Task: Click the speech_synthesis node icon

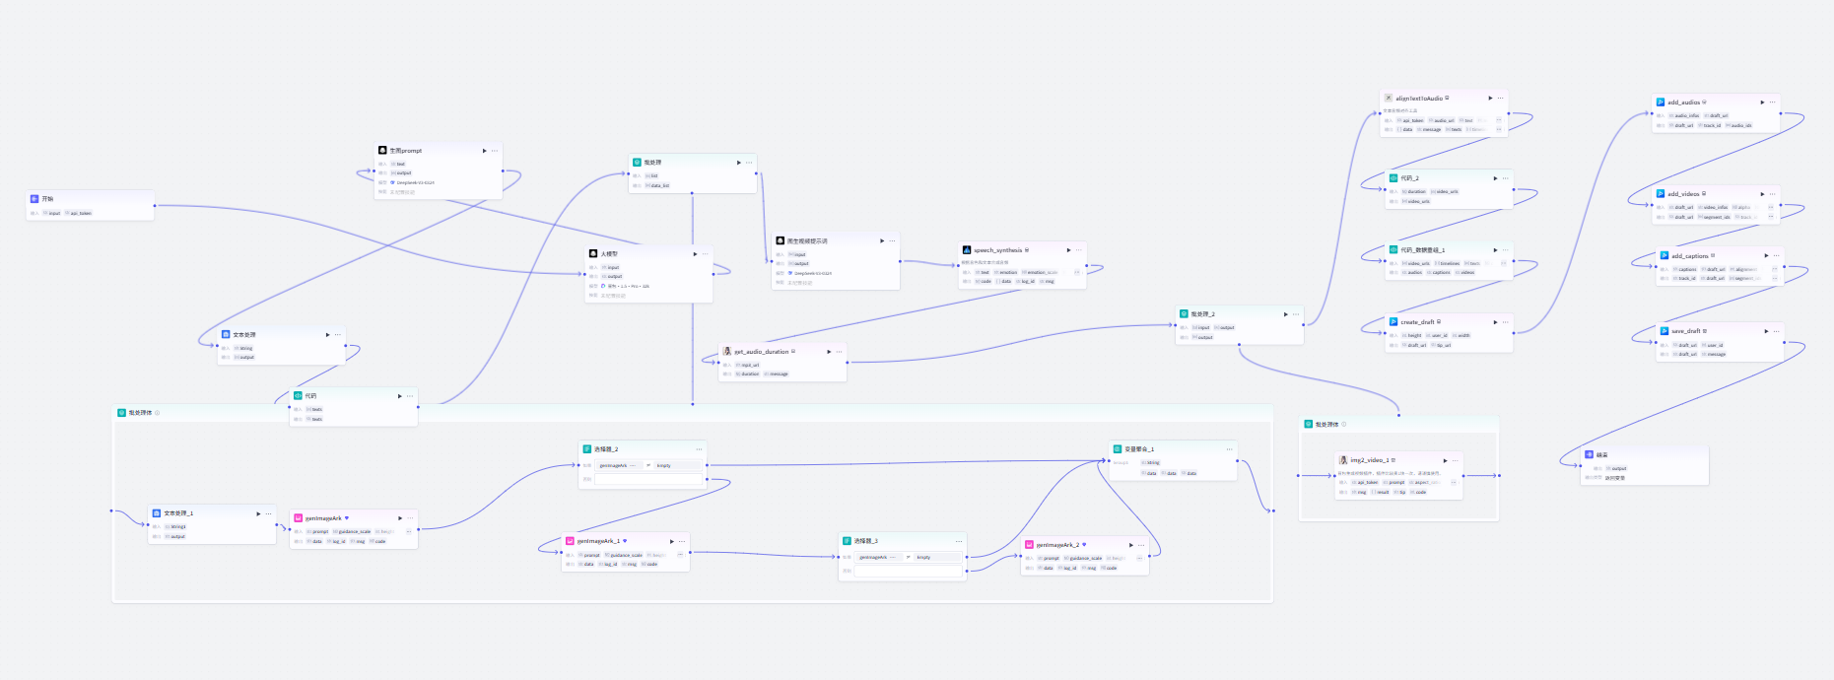Action: (967, 249)
